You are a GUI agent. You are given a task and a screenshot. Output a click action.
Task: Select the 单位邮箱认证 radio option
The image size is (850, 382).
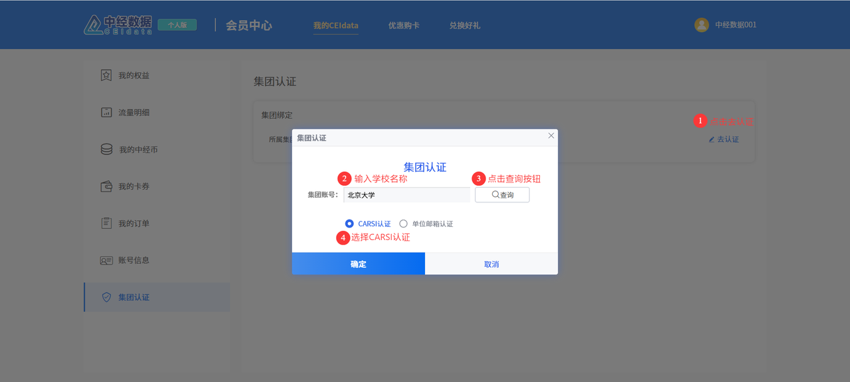point(403,223)
